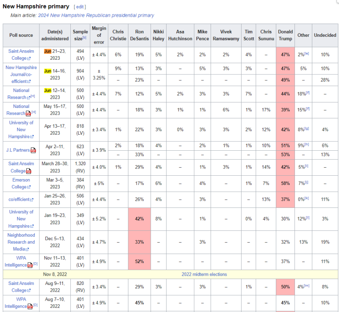Open the 2022 midterm elections link
The image size is (339, 312).
click(x=204, y=274)
